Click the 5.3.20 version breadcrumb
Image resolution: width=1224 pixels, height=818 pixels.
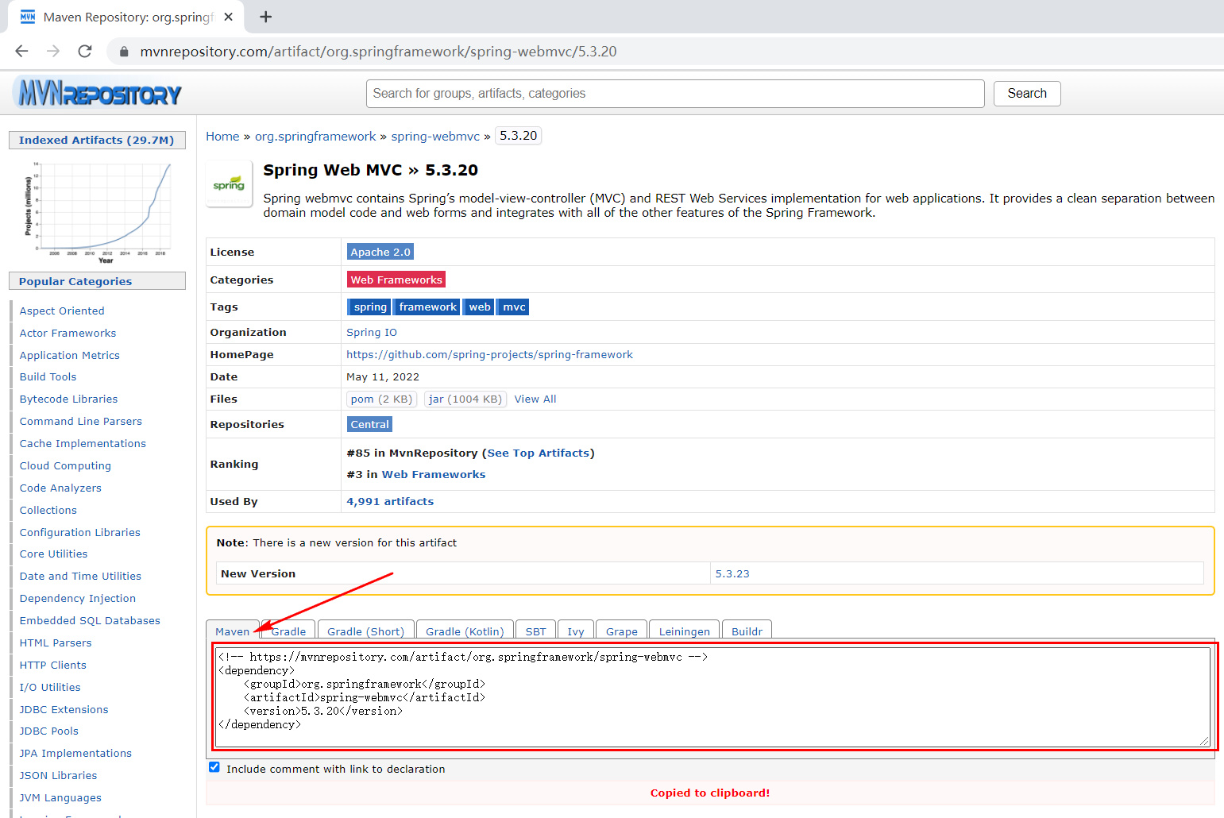click(x=519, y=136)
